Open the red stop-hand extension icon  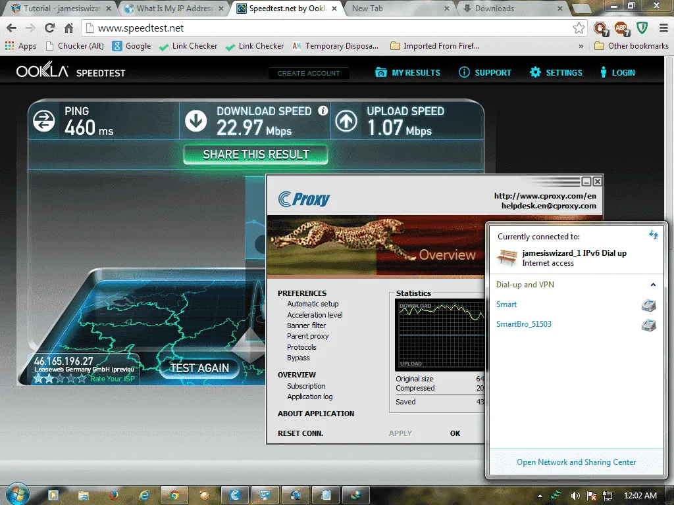click(601, 29)
